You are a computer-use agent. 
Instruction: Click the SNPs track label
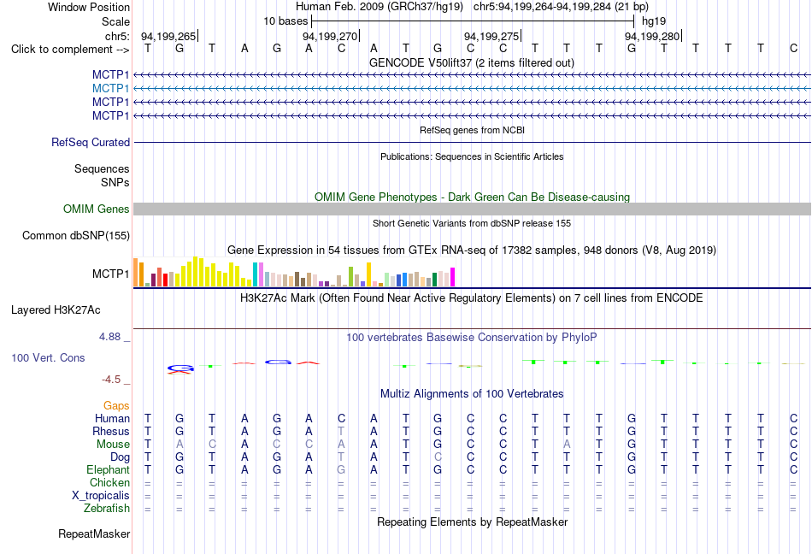[x=115, y=182]
